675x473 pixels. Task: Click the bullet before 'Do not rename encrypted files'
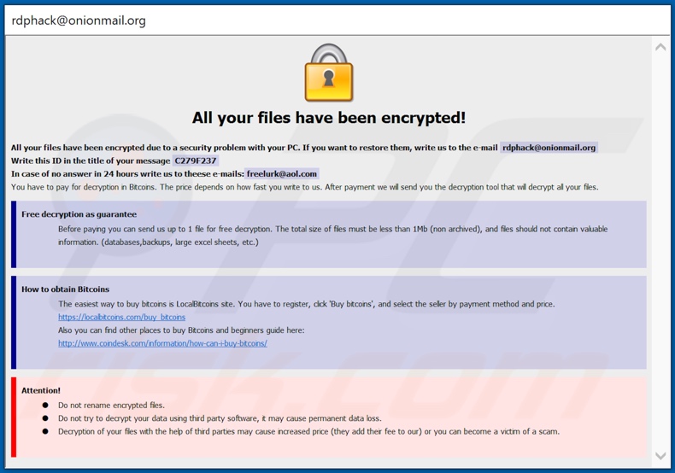click(x=45, y=406)
